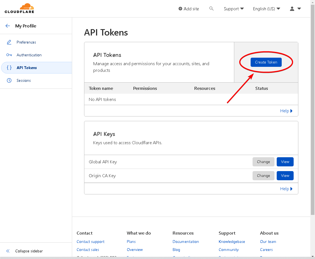The height and width of the screenshot is (259, 315).
Task: Click Token name column header
Action: pyautogui.click(x=101, y=88)
